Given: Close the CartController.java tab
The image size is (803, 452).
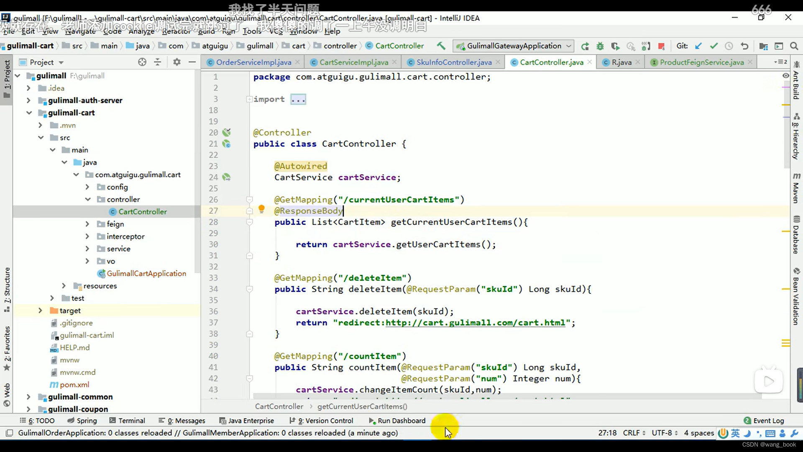Looking at the screenshot, I should [x=590, y=62].
